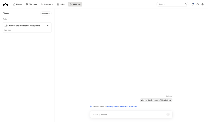The image size is (208, 122).
Task: Open the Home tab
Action: tap(17, 4)
